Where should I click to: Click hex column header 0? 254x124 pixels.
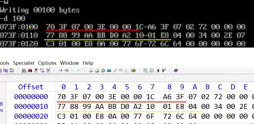[x=63, y=87]
